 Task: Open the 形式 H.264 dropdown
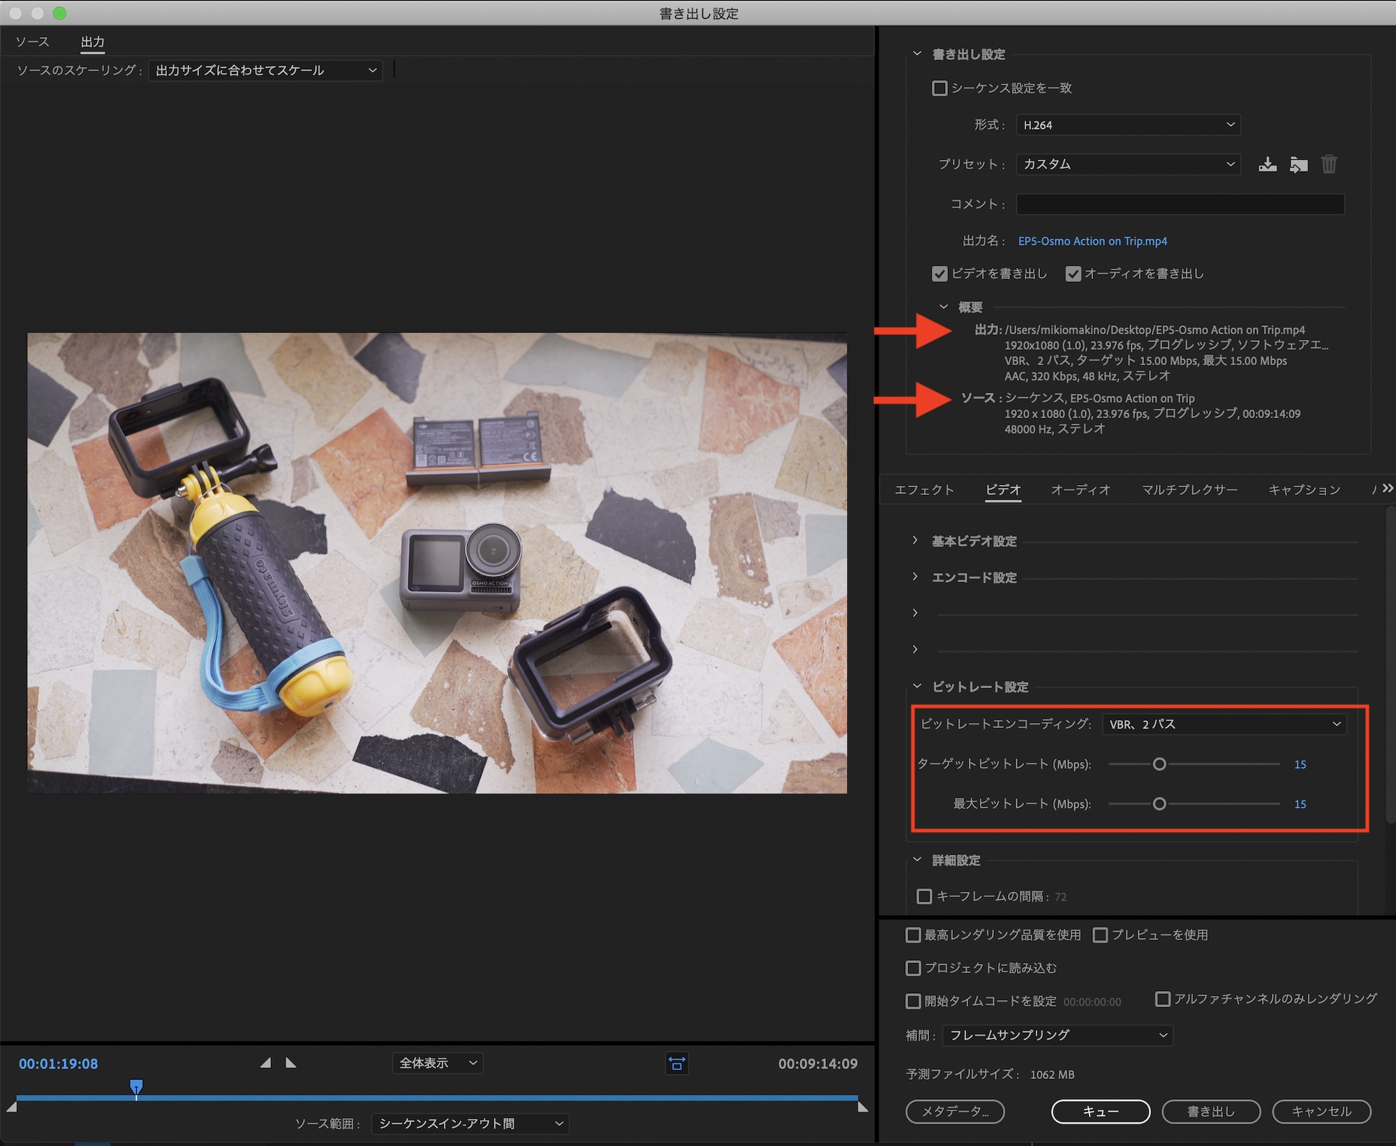click(x=1128, y=125)
